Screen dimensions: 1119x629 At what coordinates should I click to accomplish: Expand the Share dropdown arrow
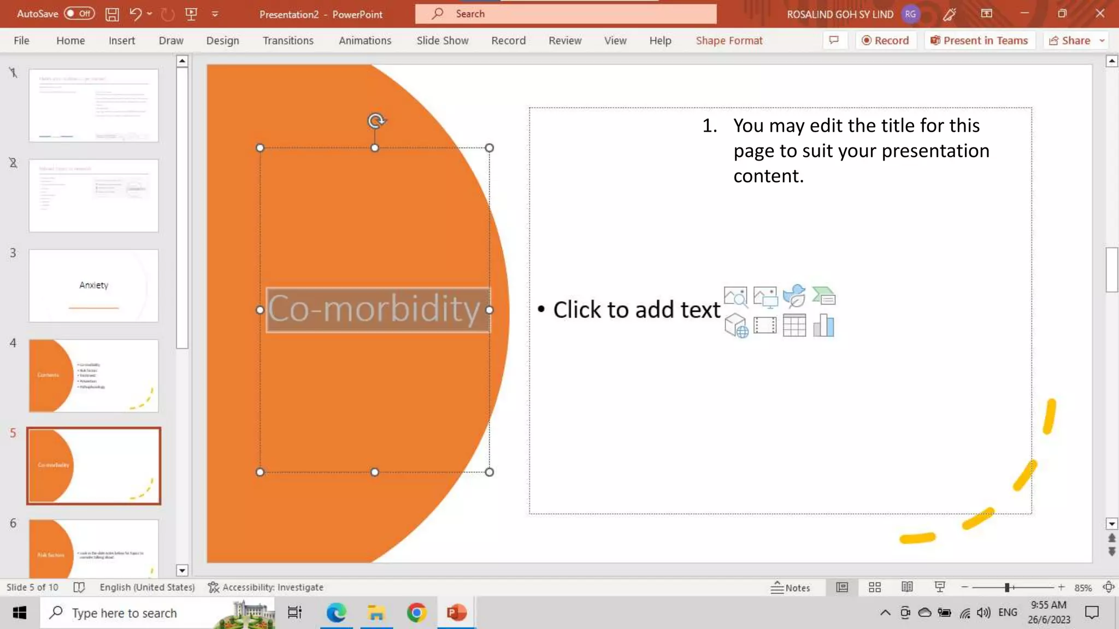pyautogui.click(x=1102, y=40)
